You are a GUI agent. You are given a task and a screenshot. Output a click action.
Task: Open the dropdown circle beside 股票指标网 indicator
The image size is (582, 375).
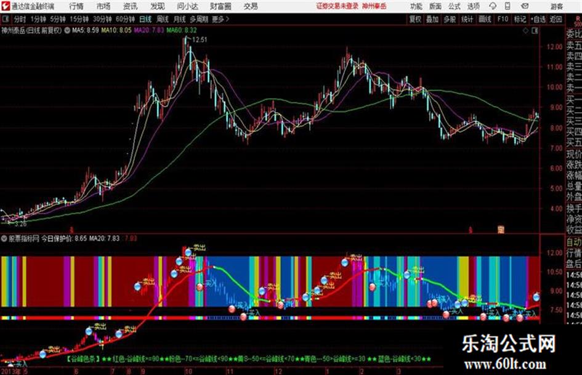(4, 238)
